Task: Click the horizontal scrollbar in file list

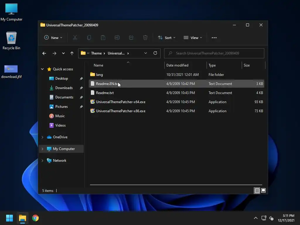Action: (176, 185)
